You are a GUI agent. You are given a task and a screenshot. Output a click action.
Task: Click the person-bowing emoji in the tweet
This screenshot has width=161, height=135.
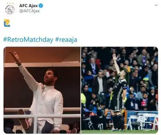(x=7, y=23)
